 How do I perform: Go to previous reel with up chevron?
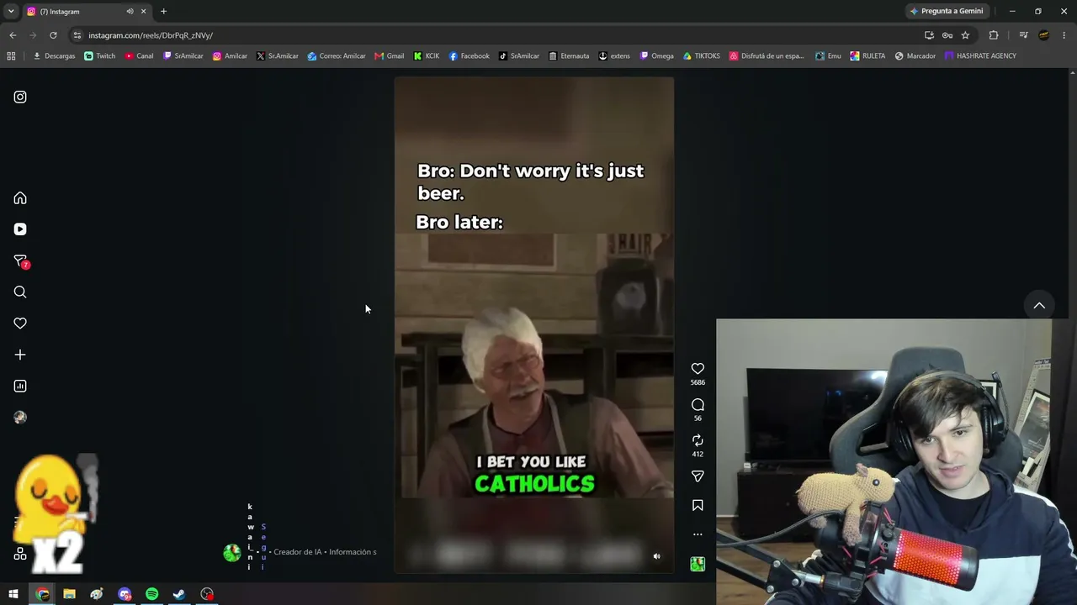1039,306
